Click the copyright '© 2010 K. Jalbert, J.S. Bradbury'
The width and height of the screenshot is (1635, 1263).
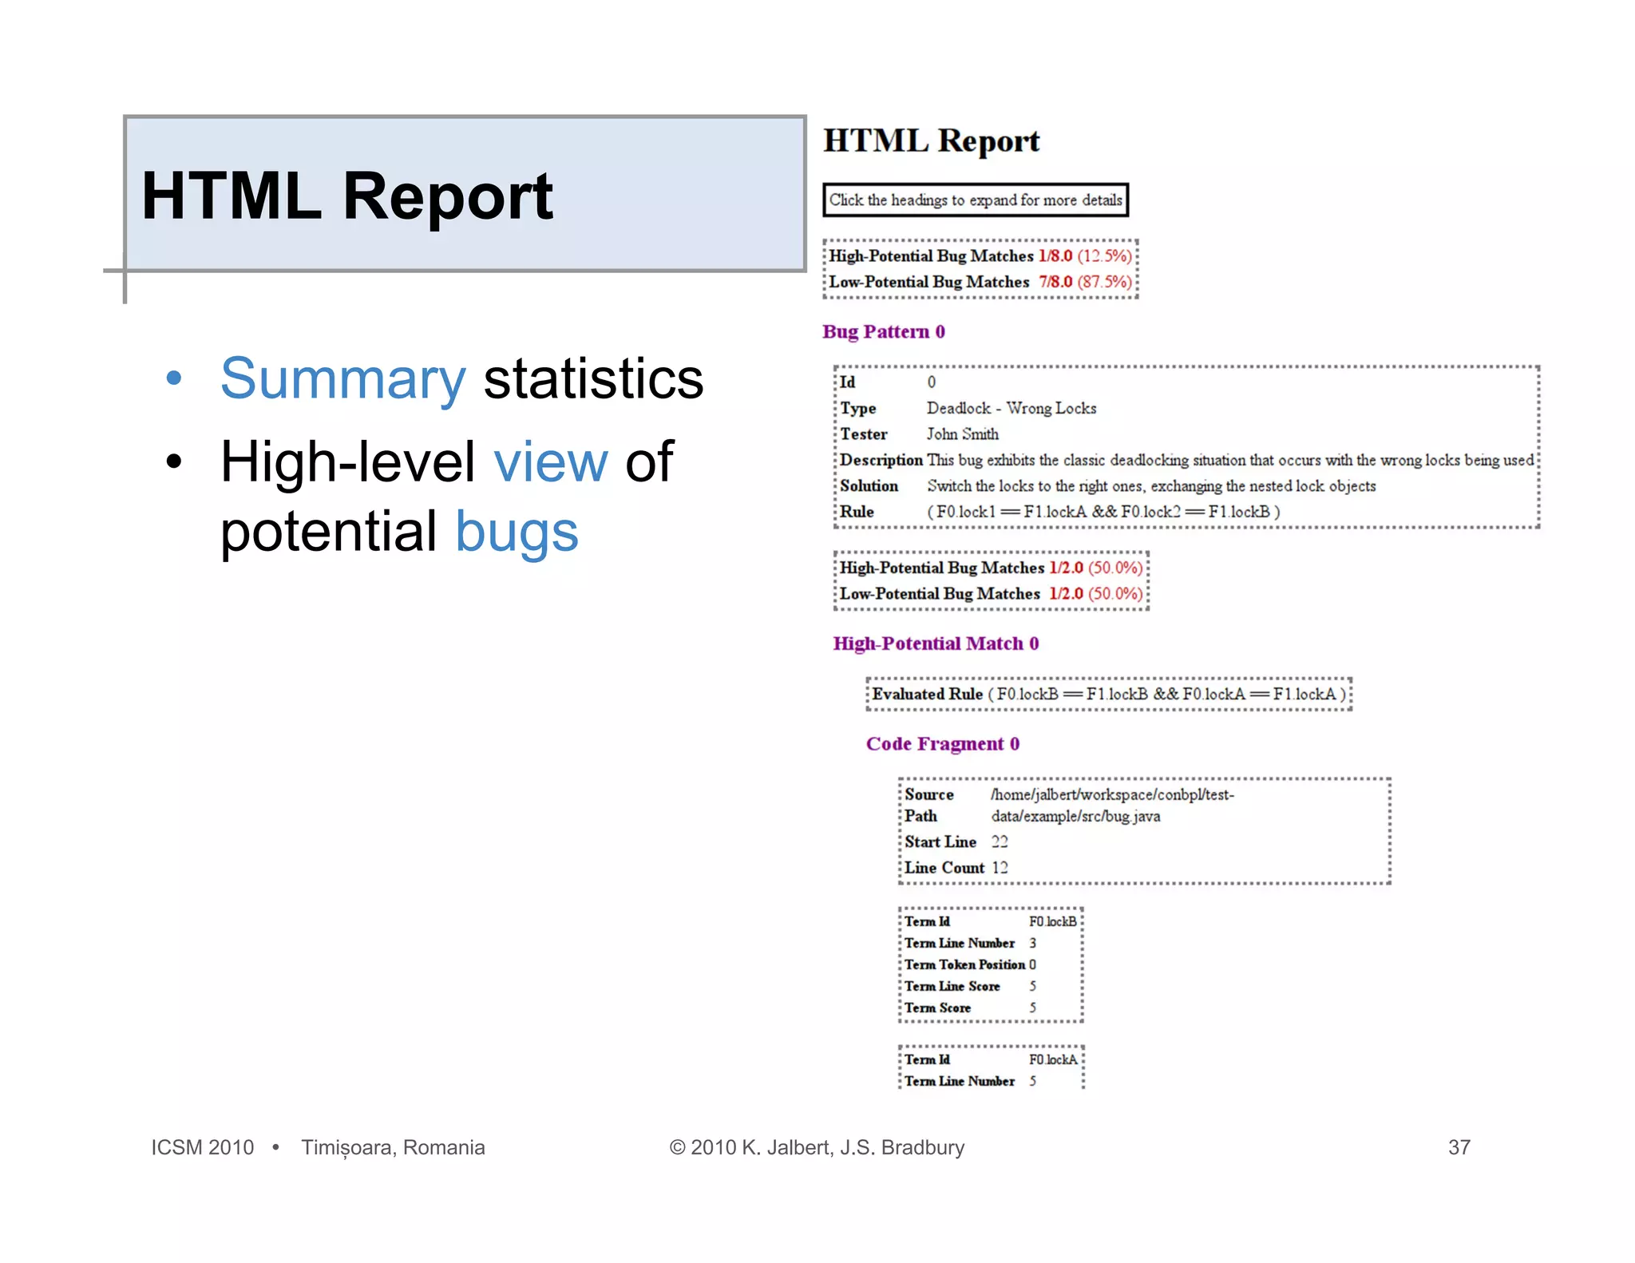tap(817, 1147)
